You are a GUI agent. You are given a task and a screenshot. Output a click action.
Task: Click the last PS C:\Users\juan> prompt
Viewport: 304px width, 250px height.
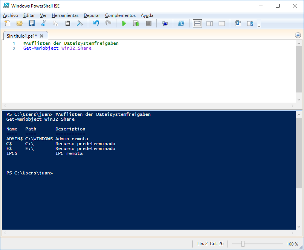(29, 173)
